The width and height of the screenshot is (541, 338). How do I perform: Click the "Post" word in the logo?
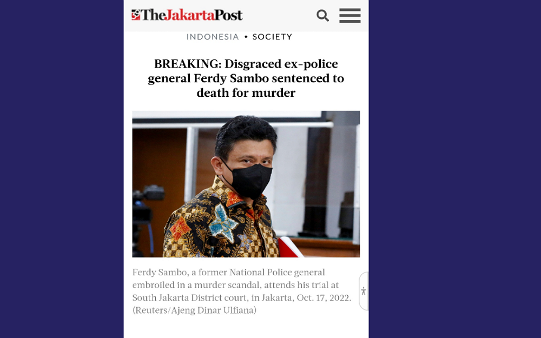click(x=228, y=15)
